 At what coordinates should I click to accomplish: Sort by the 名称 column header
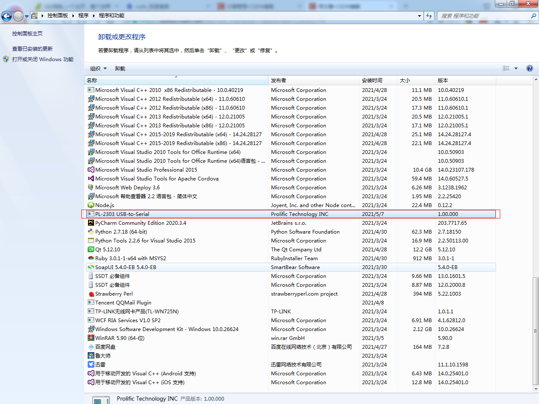[x=176, y=80]
